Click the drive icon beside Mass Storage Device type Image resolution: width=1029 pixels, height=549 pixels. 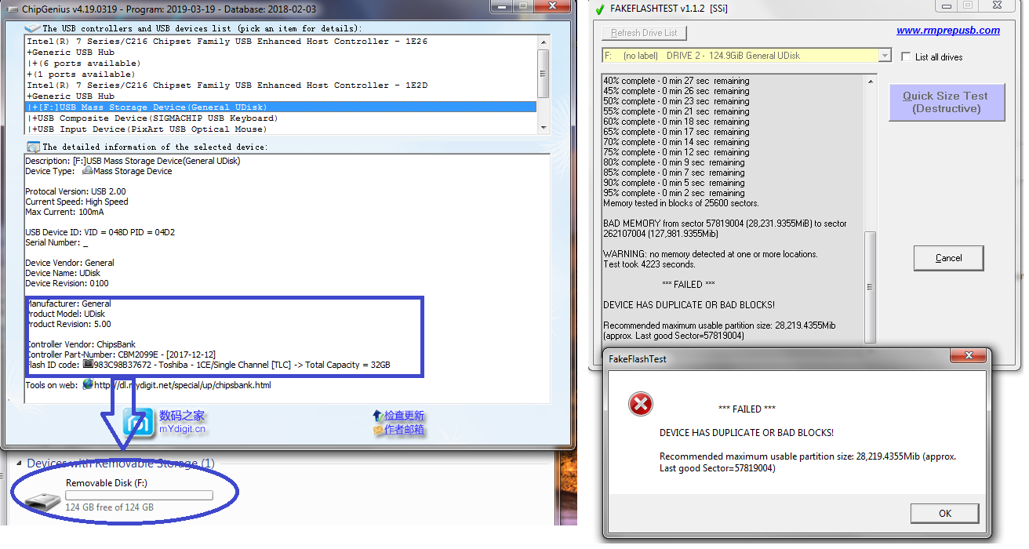87,171
